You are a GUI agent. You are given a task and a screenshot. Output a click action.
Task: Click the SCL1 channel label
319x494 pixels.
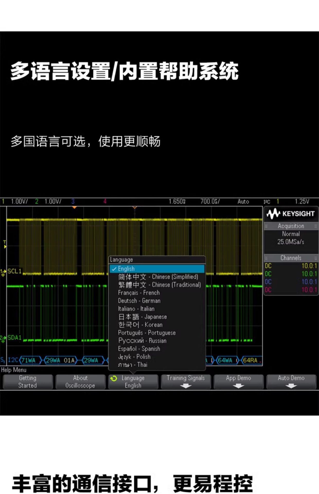(x=14, y=271)
